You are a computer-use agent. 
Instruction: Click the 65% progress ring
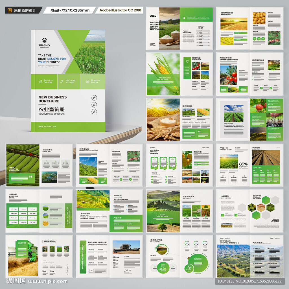point(196,243)
